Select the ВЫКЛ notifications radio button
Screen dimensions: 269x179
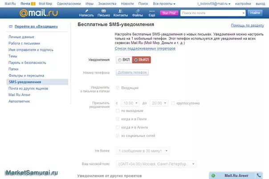pos(136,60)
